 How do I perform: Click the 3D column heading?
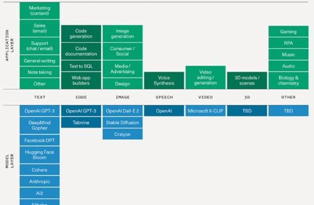(247, 97)
